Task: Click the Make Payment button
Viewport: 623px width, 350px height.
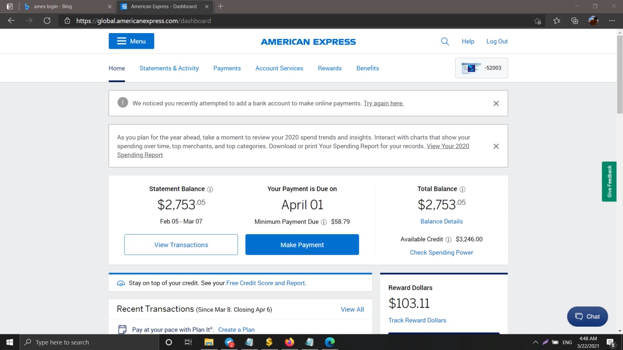Action: pyautogui.click(x=302, y=245)
